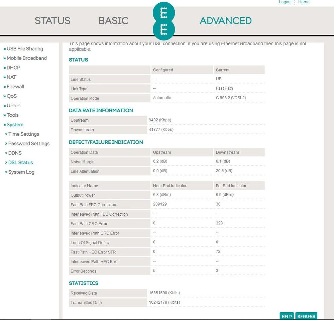334x320 pixels.
Task: Open the STATUS tab
Action: (52, 21)
